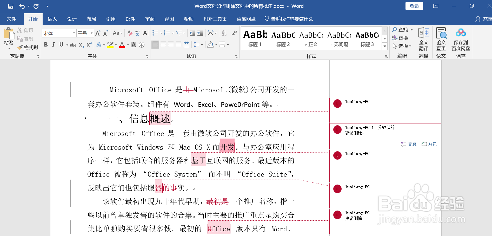This screenshot has height=236, width=492.
Task: Apply a multilevel list
Action: (x=179, y=33)
